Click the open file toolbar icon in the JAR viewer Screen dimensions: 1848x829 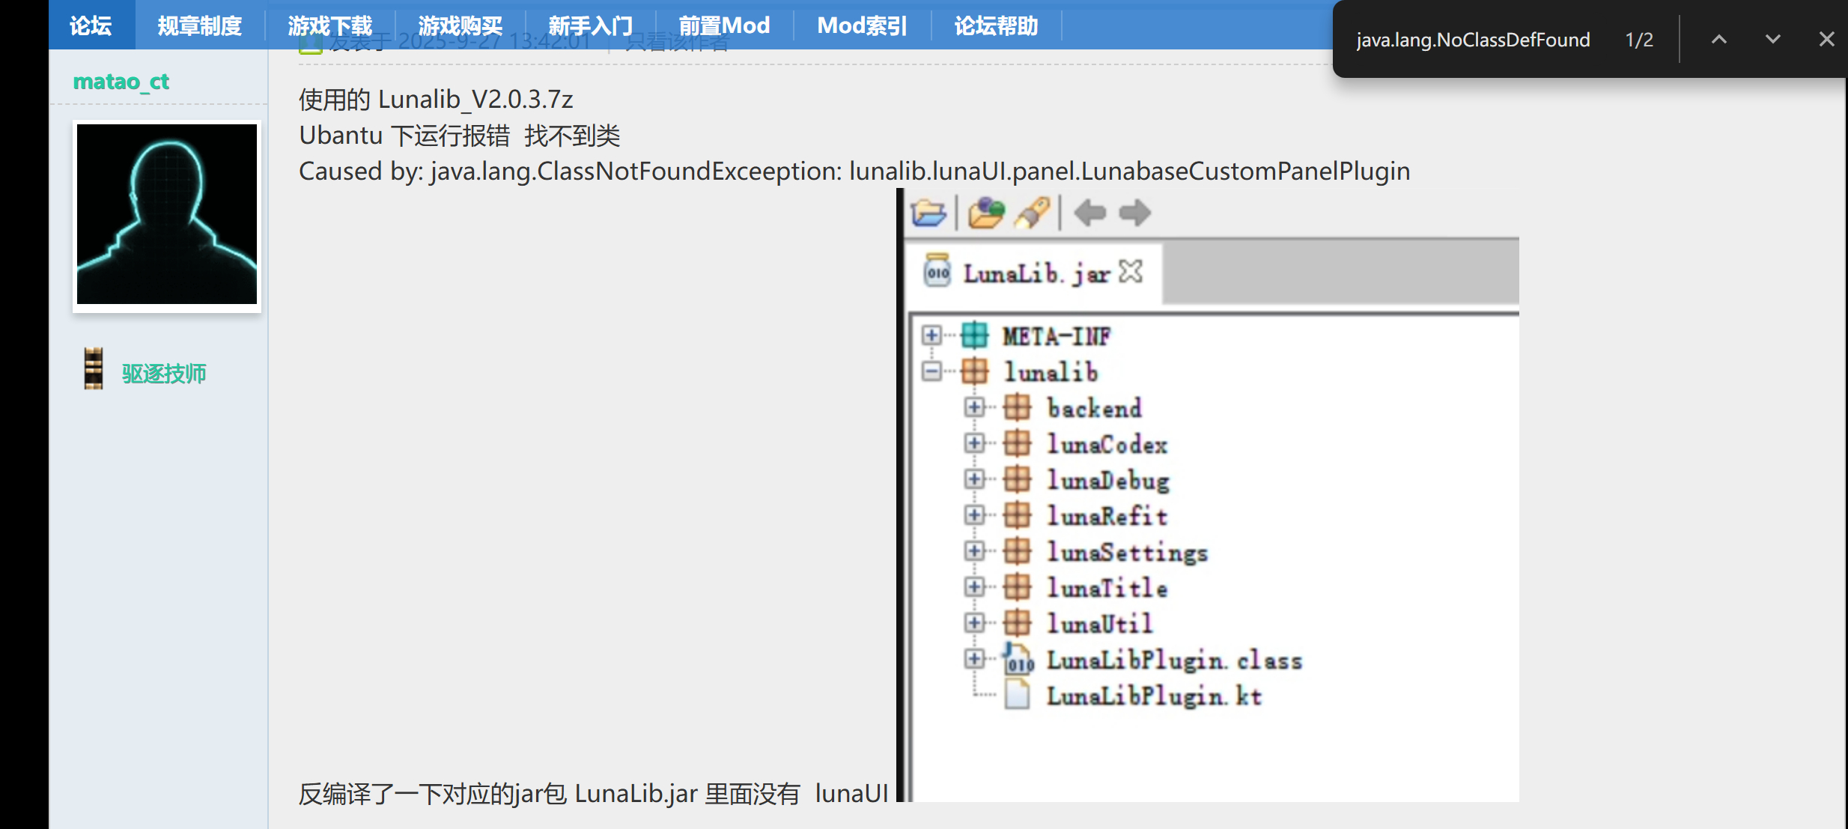(927, 213)
